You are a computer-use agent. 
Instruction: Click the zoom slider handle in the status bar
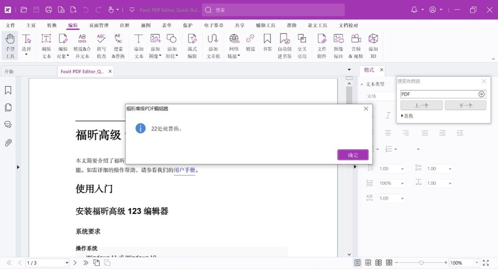point(421,263)
